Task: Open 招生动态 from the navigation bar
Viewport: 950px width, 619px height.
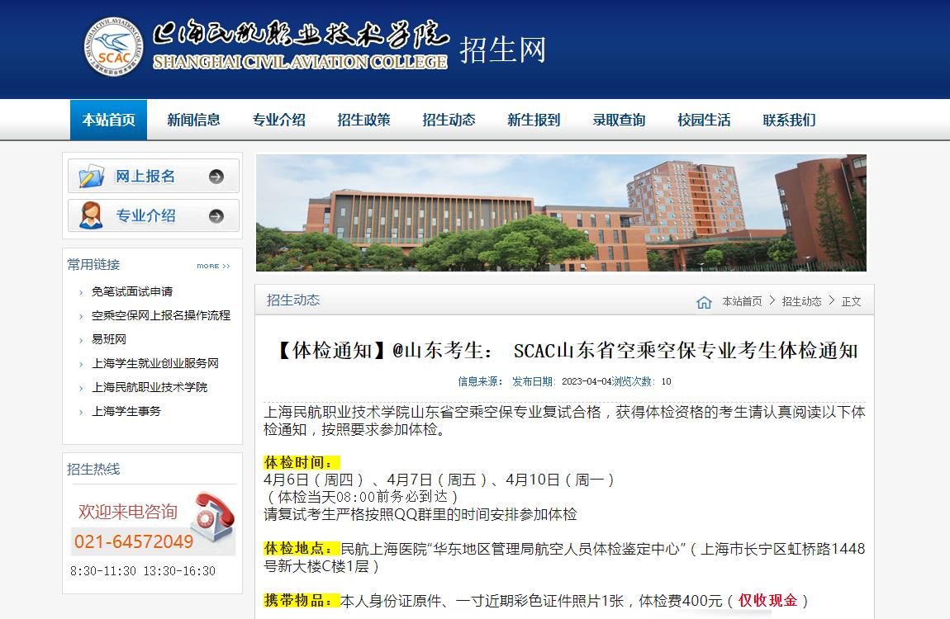Action: point(449,120)
